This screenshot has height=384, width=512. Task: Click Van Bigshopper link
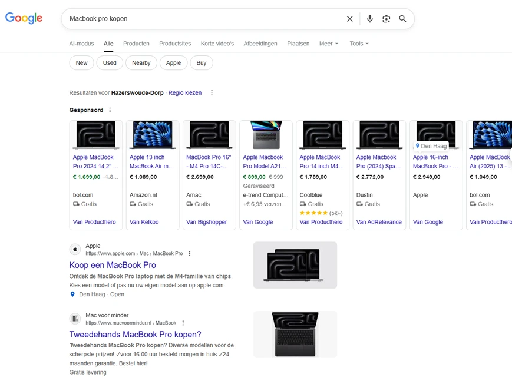coord(206,222)
